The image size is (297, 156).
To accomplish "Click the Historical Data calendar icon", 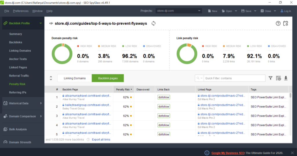I will point(5,103).
